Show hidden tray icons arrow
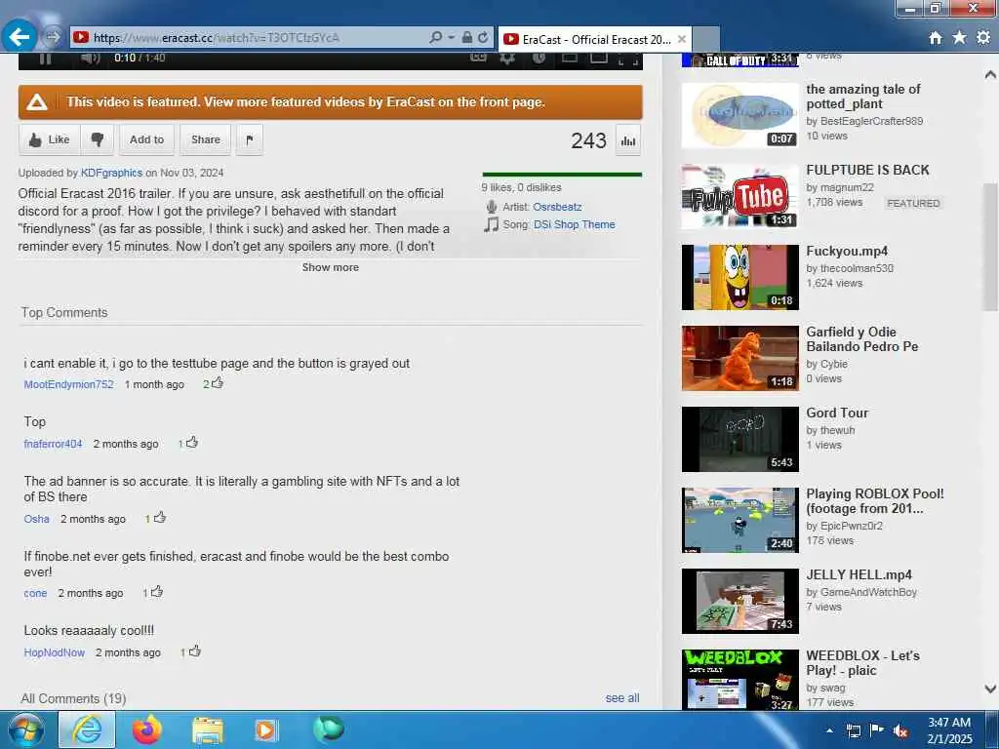The width and height of the screenshot is (999, 749). pyautogui.click(x=829, y=730)
